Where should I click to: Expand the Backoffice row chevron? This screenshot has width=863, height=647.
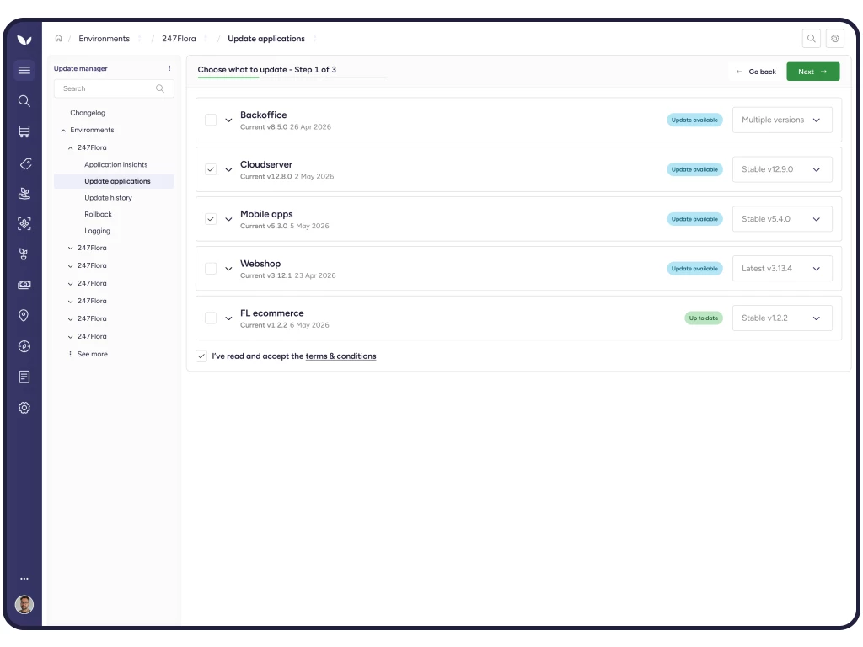coord(228,120)
